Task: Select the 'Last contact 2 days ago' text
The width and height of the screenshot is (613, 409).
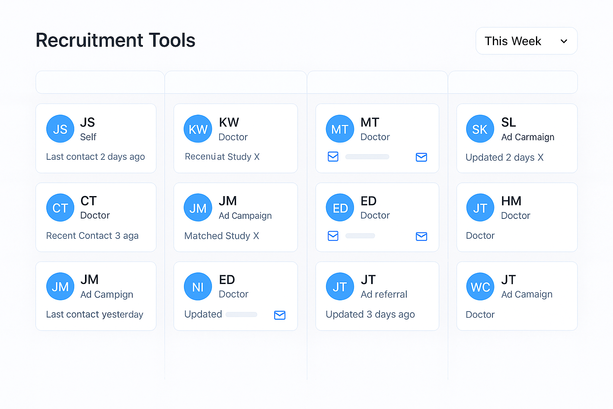Action: tap(95, 157)
